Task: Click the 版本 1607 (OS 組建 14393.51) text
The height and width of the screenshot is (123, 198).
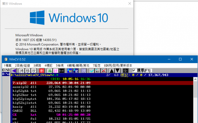Action: click(x=36, y=40)
